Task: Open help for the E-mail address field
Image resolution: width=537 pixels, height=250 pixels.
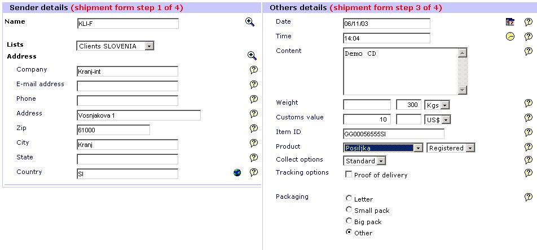Action: [253, 84]
